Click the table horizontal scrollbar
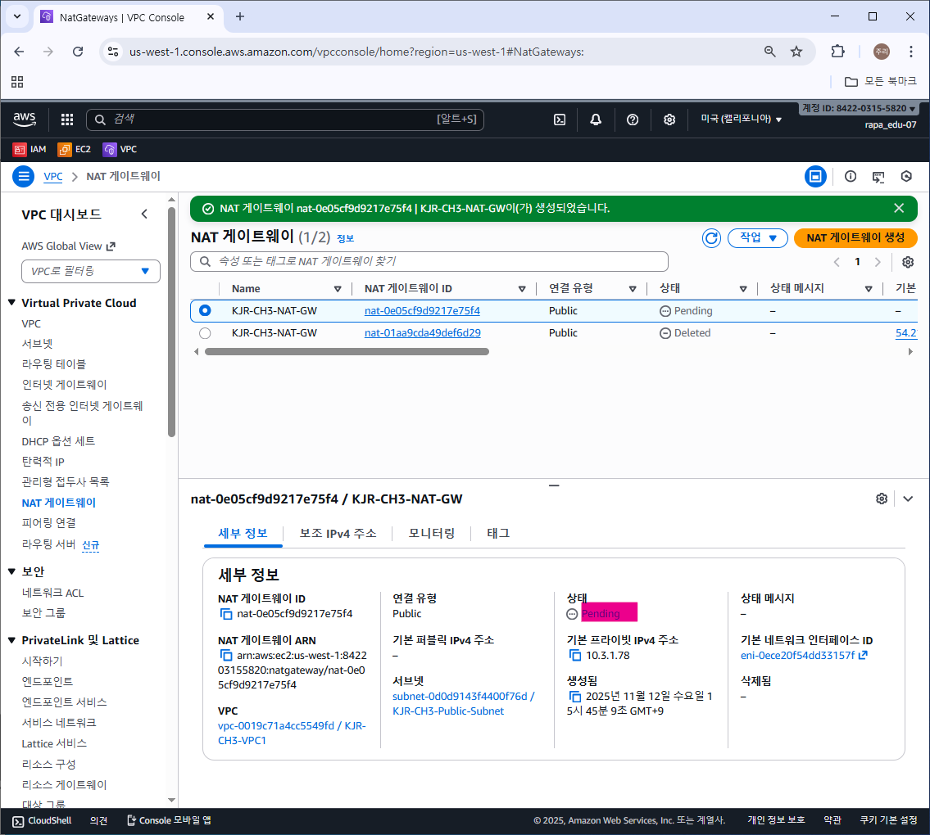The image size is (930, 835). pos(347,352)
